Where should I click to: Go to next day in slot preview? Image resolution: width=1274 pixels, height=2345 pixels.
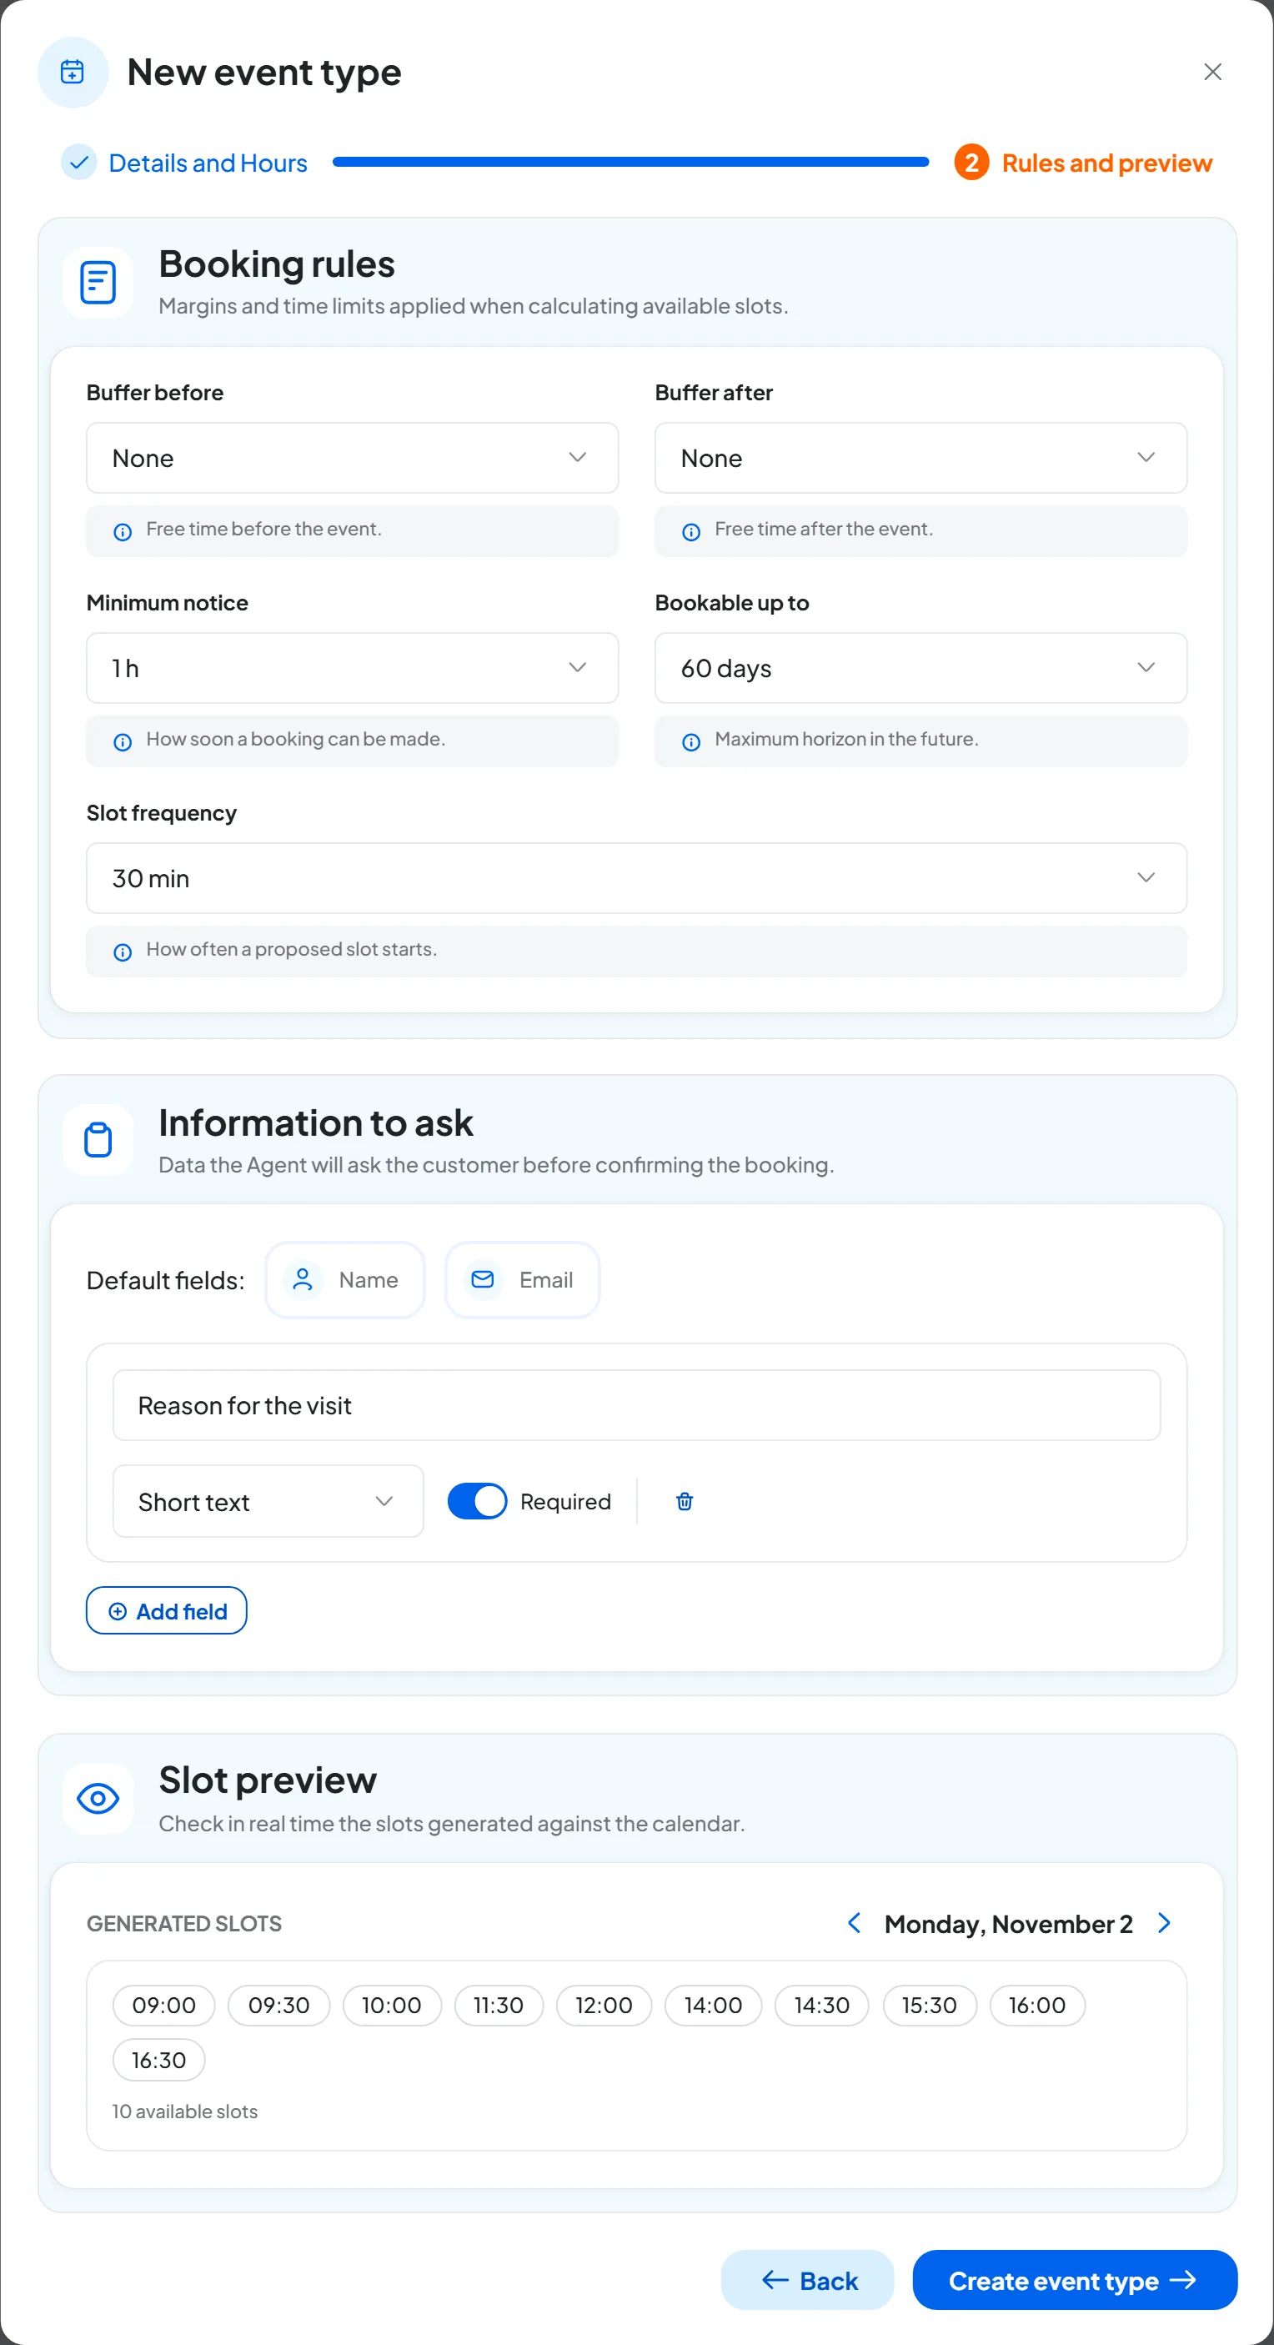[x=1164, y=1924]
